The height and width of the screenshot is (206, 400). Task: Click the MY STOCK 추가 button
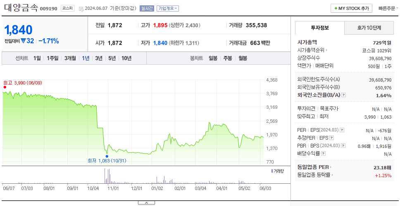[x=351, y=8]
